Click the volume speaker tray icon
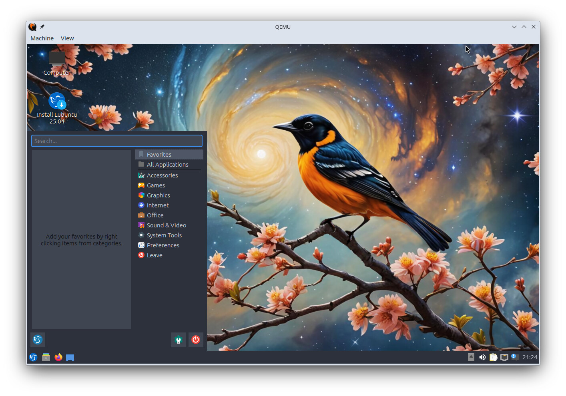 click(x=482, y=357)
